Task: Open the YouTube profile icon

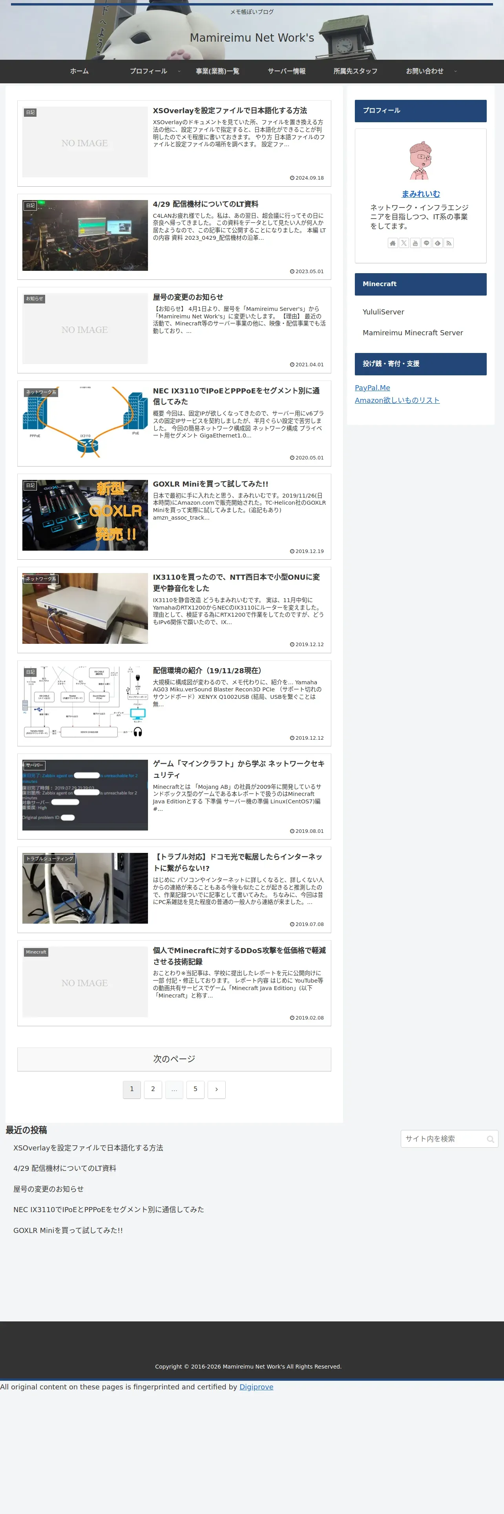Action: point(415,243)
